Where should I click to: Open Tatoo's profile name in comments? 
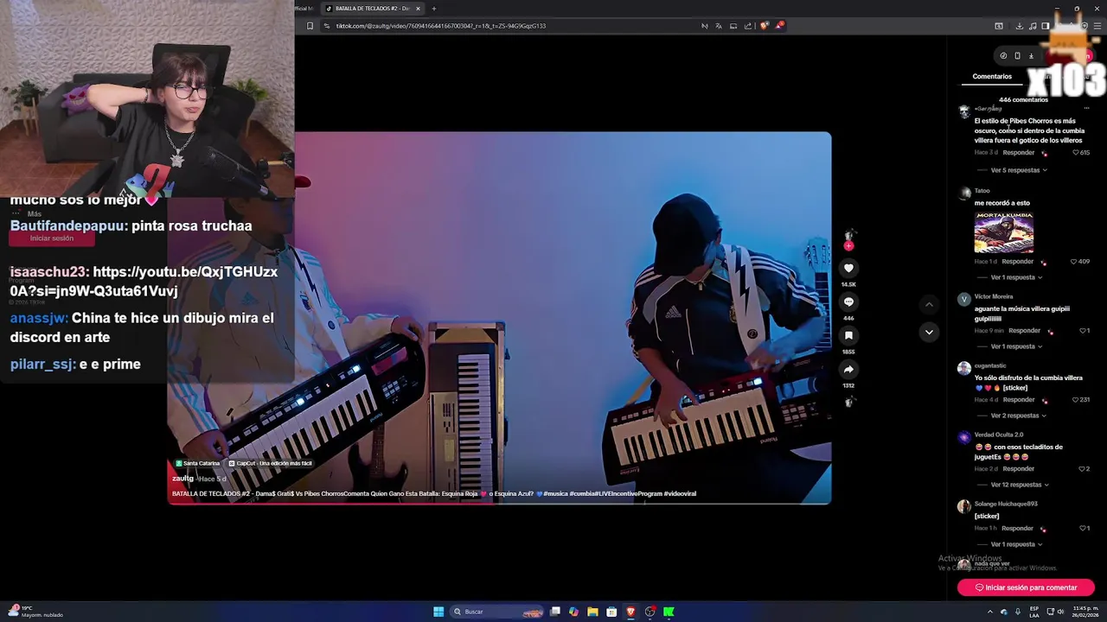pyautogui.click(x=982, y=191)
